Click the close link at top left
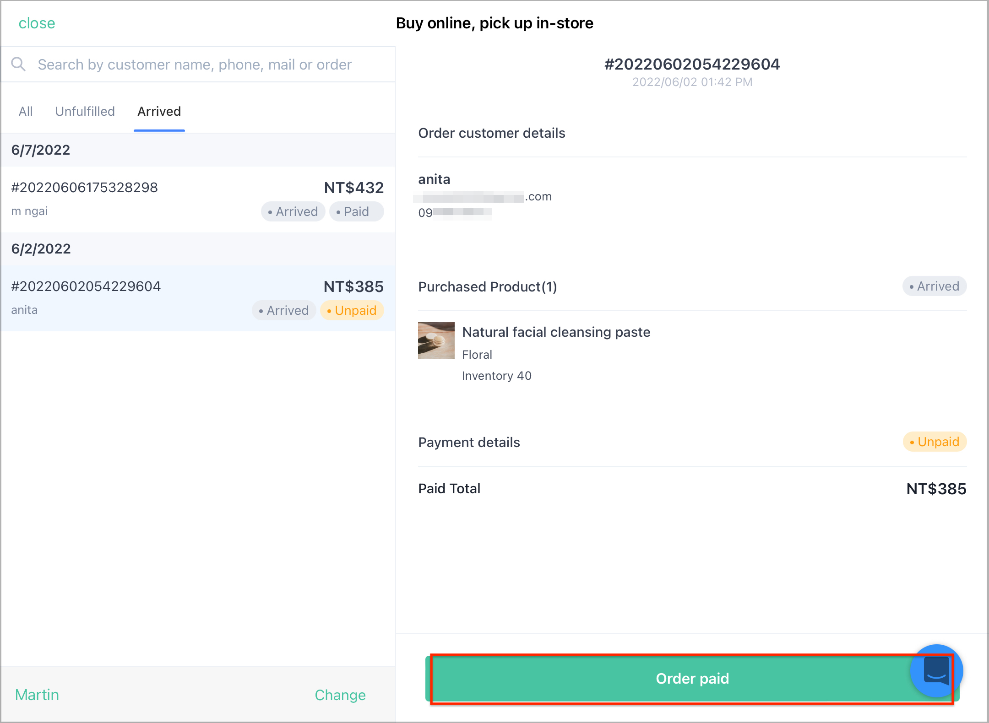This screenshot has width=989, height=723. click(x=37, y=23)
